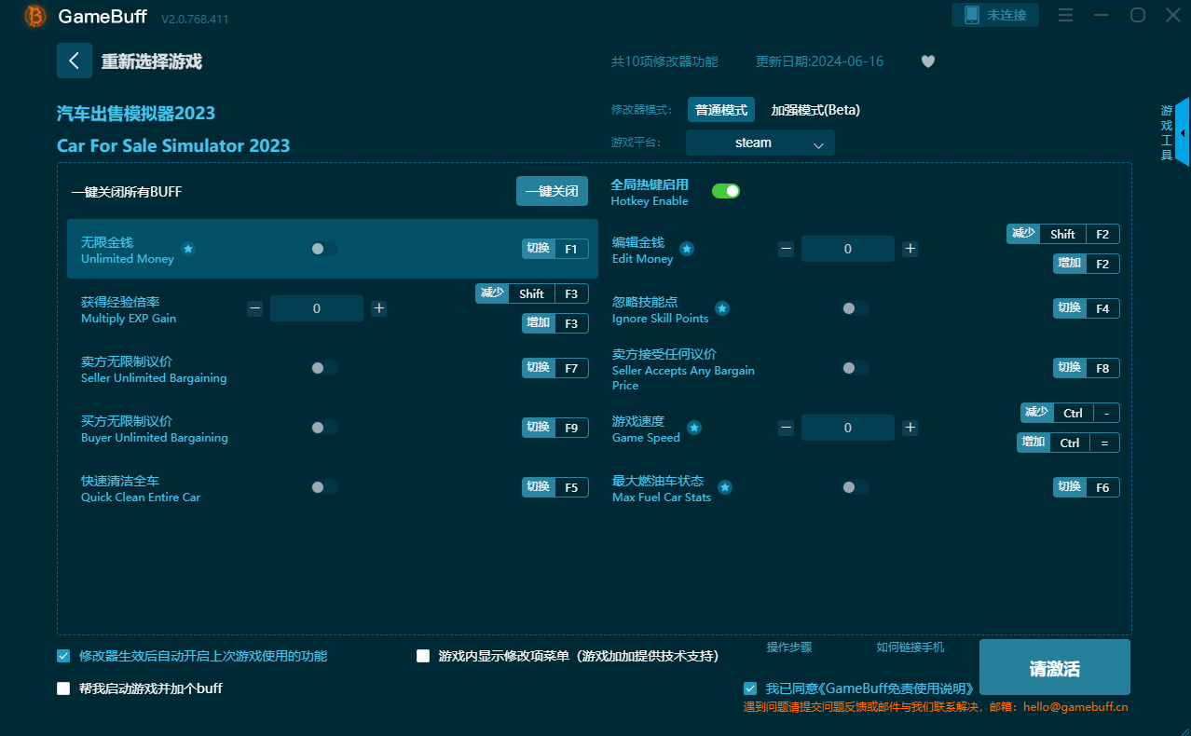Screen dimensions: 1191x736
Task: Disable the global Hotkey Enable switch
Action: pyautogui.click(x=726, y=191)
